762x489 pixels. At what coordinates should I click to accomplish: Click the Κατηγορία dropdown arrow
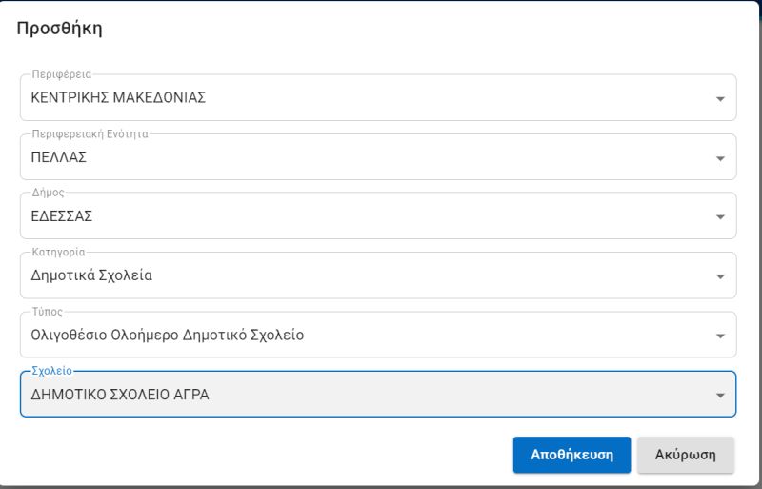pyautogui.click(x=720, y=276)
